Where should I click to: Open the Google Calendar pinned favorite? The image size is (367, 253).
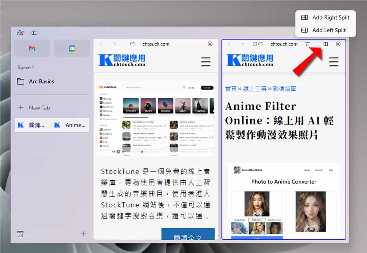72,48
